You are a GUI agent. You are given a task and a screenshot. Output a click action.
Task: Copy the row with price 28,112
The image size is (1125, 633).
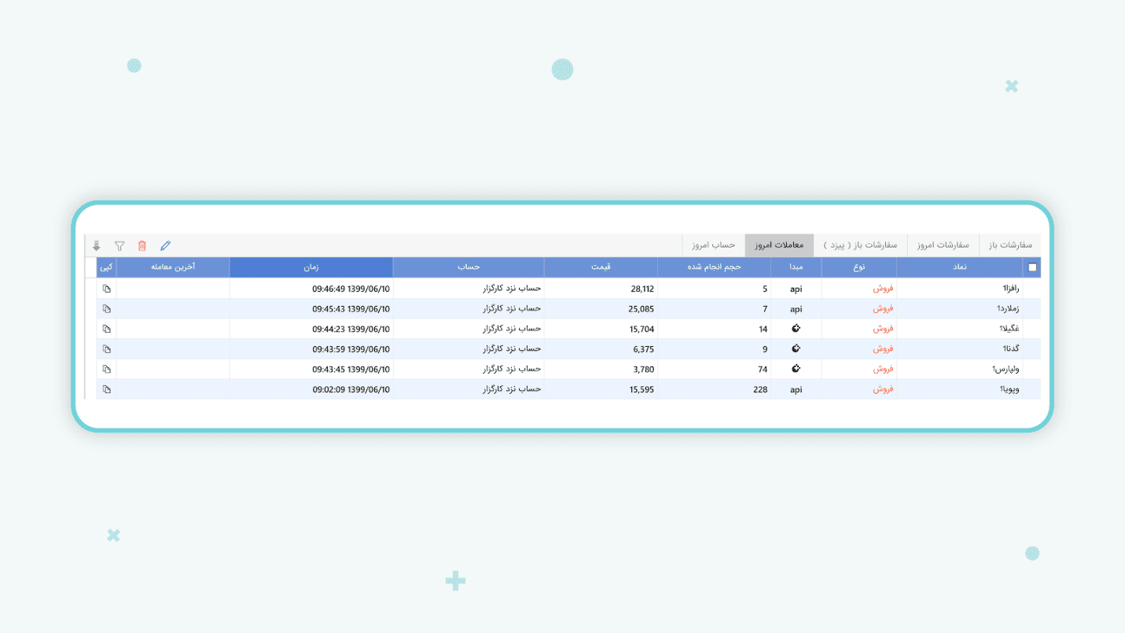(107, 289)
